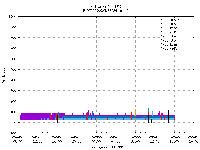Click the 'Time (yymmdd HH:MM)' x-axis label
Viewport: 200px width, 150px height.
tap(106, 147)
